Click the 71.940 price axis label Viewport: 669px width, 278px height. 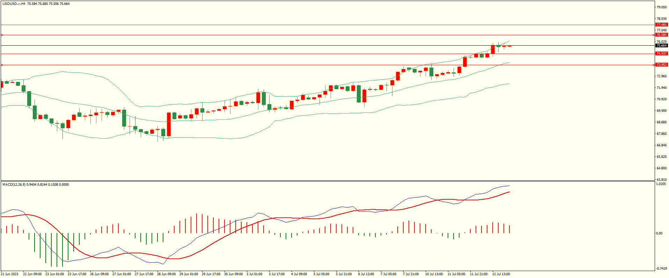click(x=662, y=88)
